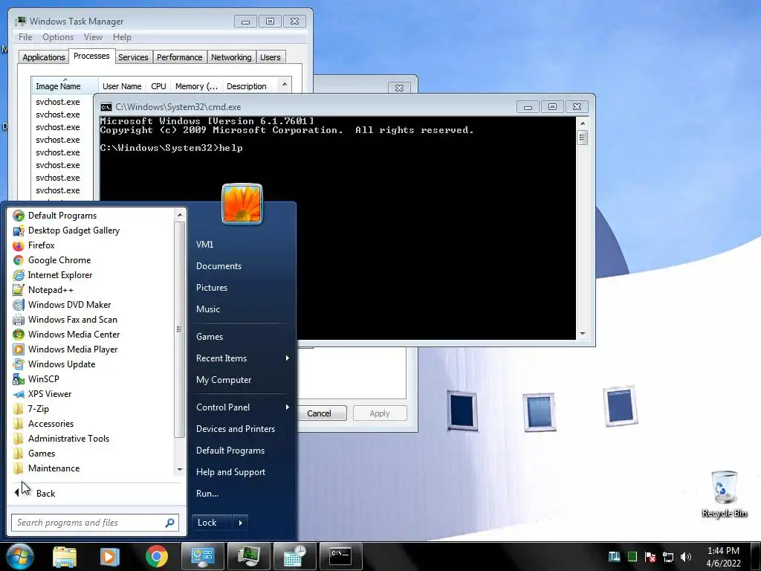This screenshot has width=761, height=571.
Task: Click the Windows Start orb
Action: pyautogui.click(x=19, y=556)
